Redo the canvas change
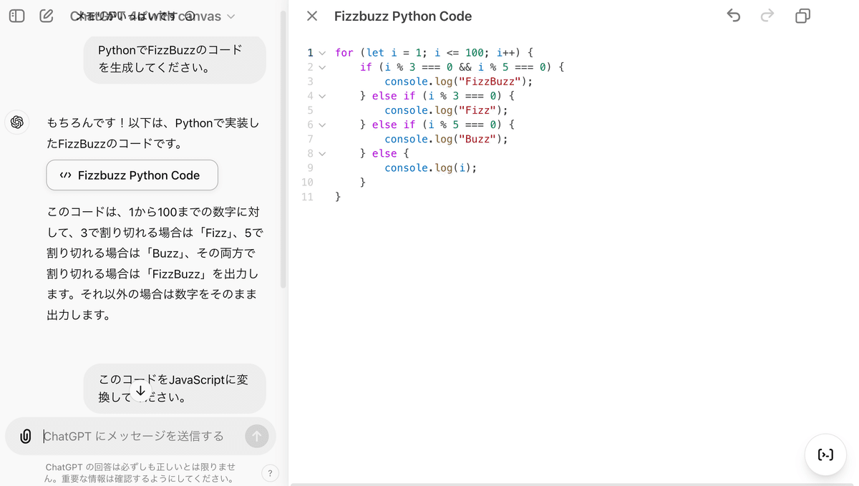This screenshot has width=859, height=486. pyautogui.click(x=767, y=16)
